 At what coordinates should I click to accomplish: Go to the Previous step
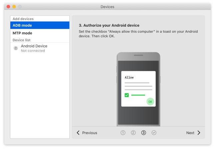click(87, 133)
